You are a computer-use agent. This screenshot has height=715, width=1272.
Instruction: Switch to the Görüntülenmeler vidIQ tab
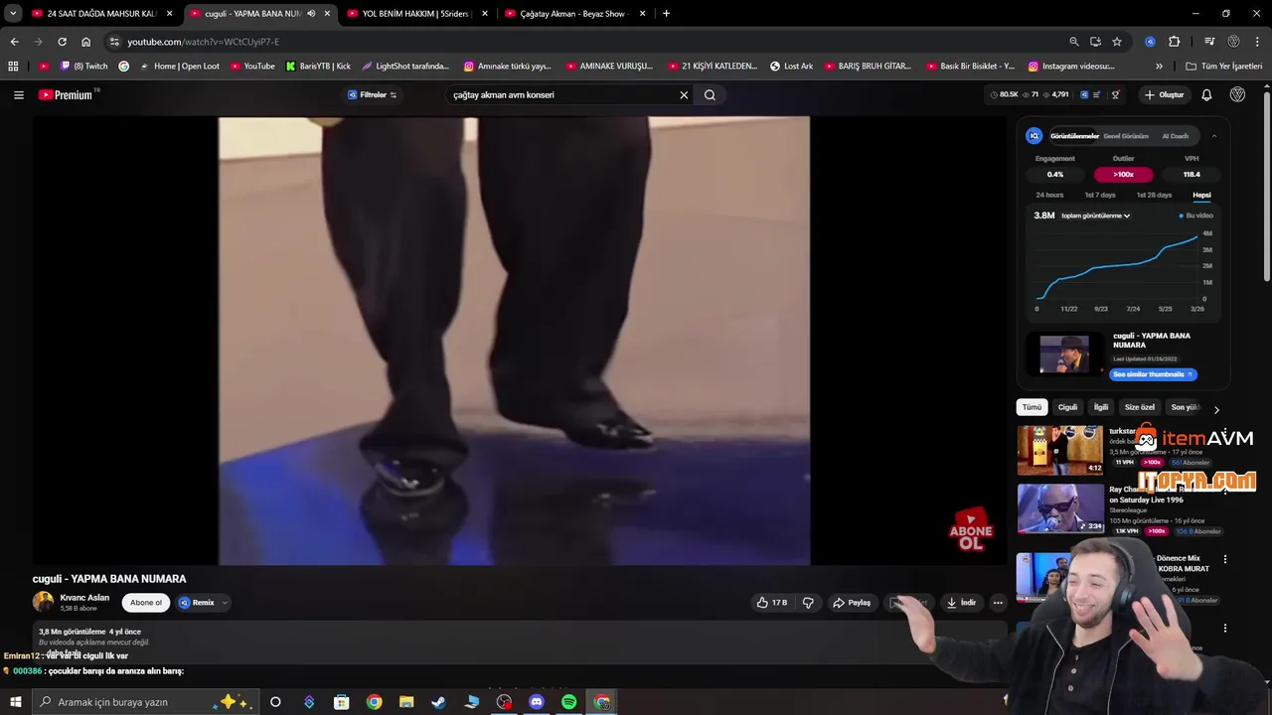[1074, 136]
